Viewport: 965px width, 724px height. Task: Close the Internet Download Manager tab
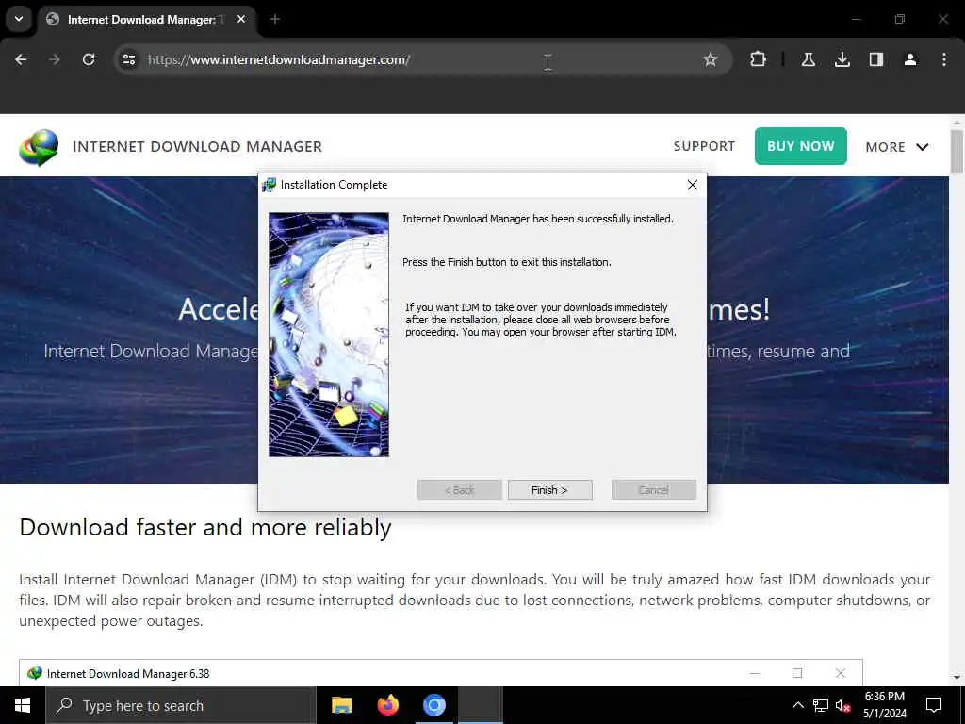(241, 19)
